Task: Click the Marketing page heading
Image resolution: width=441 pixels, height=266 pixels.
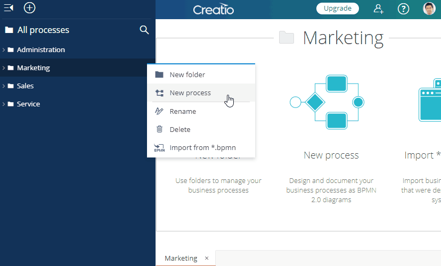Action: point(343,38)
